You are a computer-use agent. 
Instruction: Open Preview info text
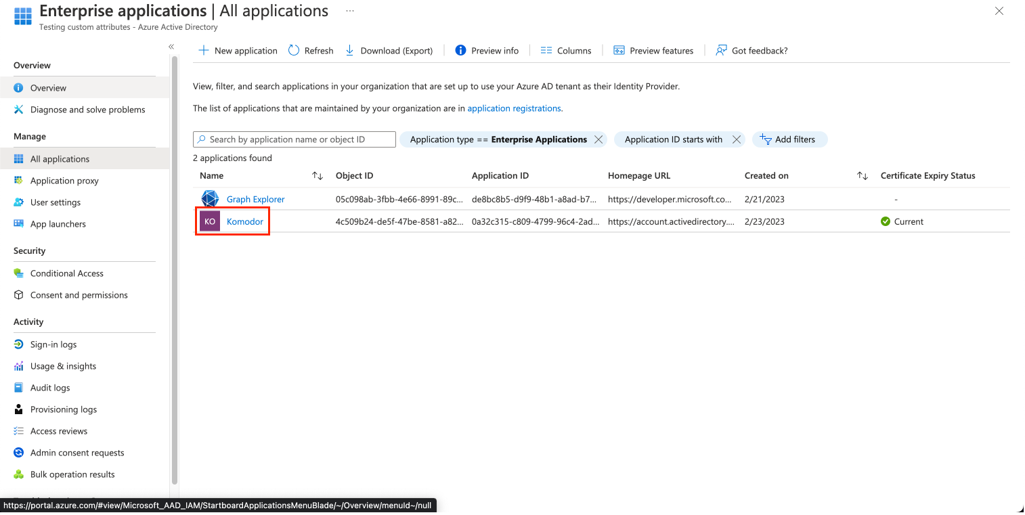tap(495, 51)
